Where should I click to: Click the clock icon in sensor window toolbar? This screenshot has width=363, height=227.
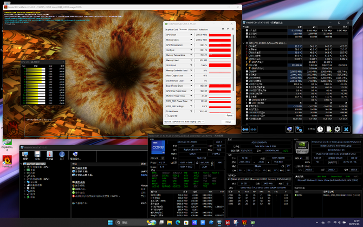pyautogui.click(x=320, y=129)
